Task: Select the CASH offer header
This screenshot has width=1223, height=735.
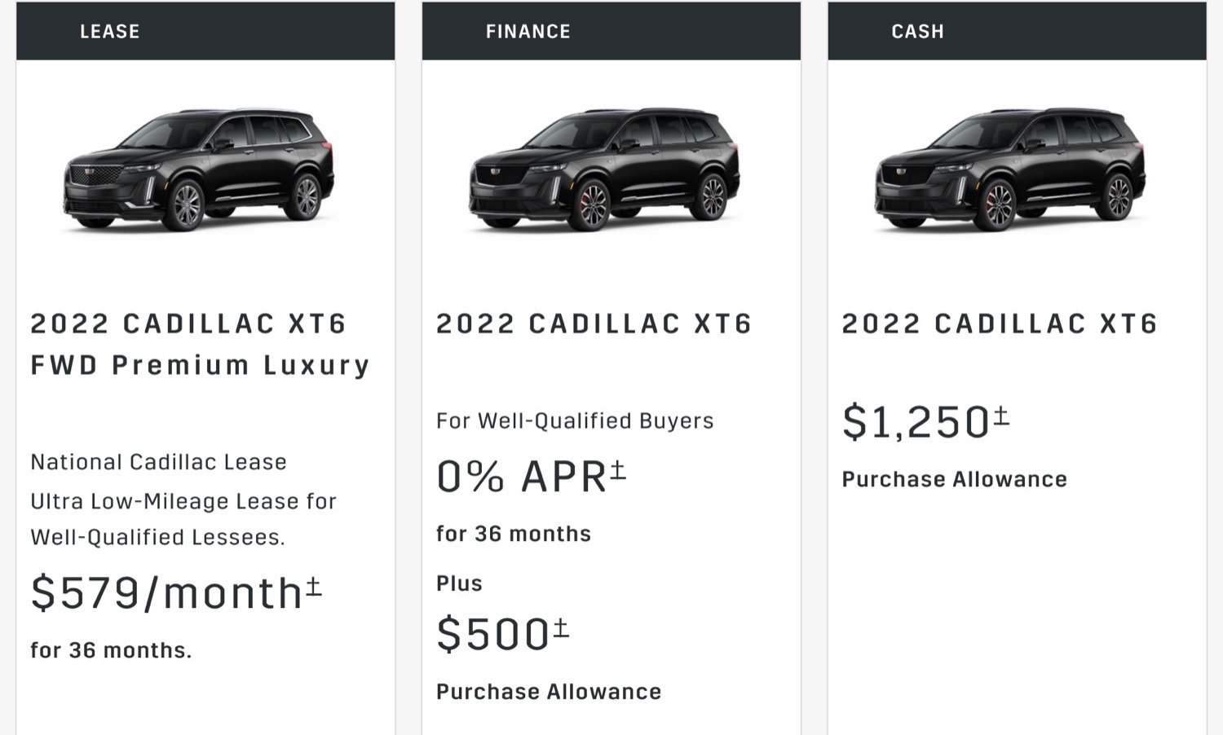Action: [x=1017, y=31]
